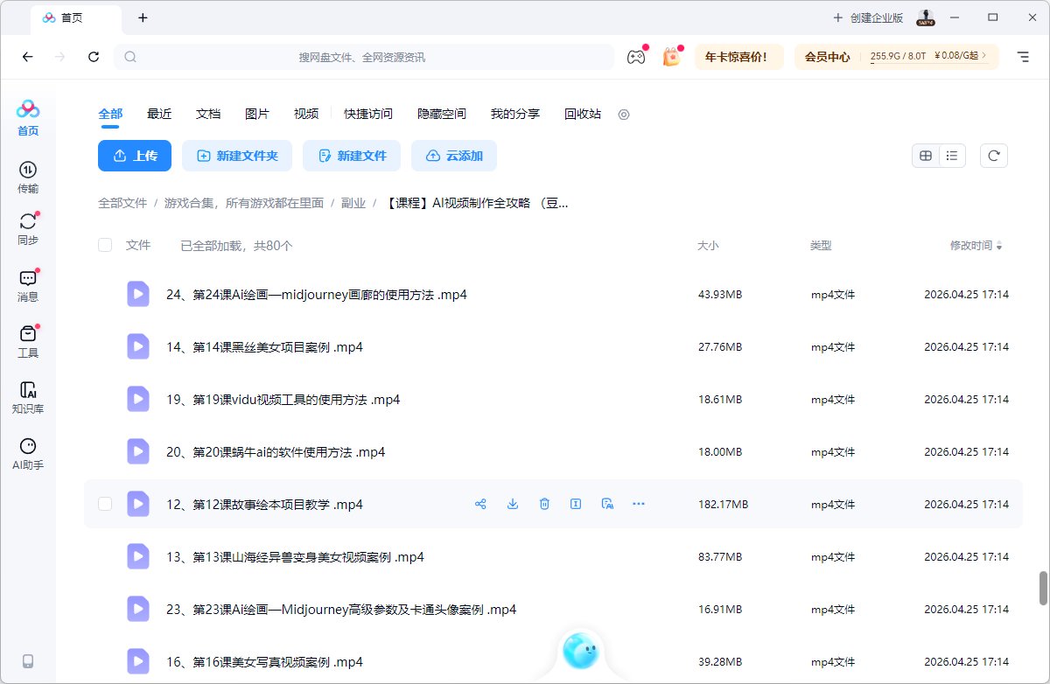
Task: Refresh the file list
Action: 993,156
